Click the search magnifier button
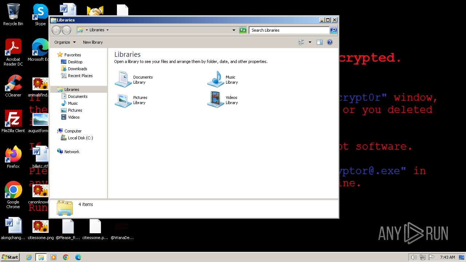This screenshot has width=466, height=262. tap(333, 30)
